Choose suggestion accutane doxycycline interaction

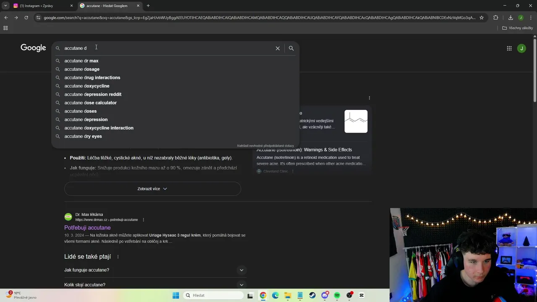tap(99, 128)
